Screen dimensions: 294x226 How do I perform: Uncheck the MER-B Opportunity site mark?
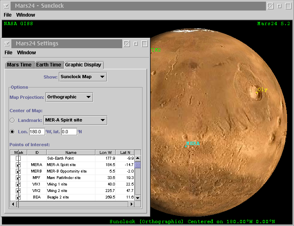coord(18,171)
